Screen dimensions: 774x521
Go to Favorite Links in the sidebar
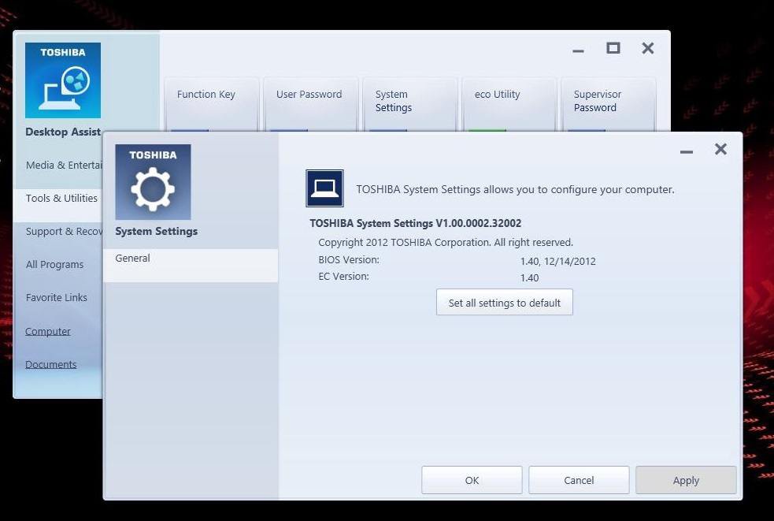tap(56, 298)
